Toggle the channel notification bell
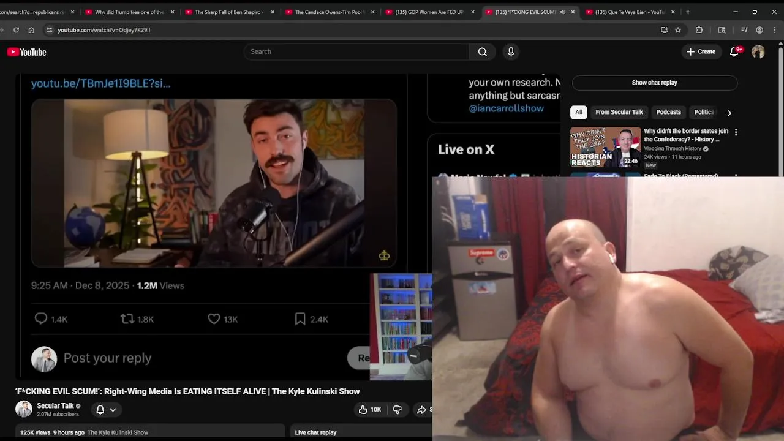784x441 pixels. click(x=100, y=410)
